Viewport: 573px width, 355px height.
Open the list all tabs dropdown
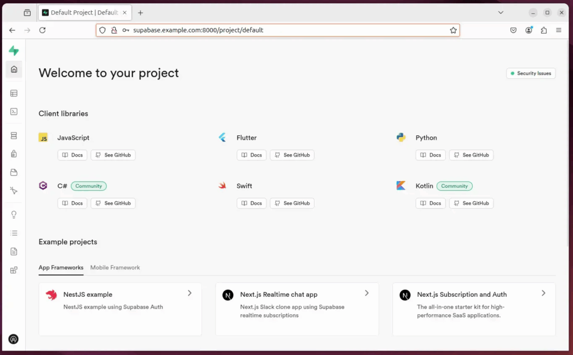[x=501, y=12]
